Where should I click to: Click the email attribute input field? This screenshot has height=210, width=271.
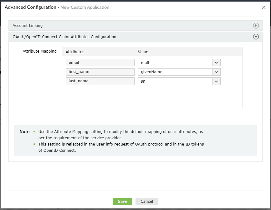click(100, 62)
